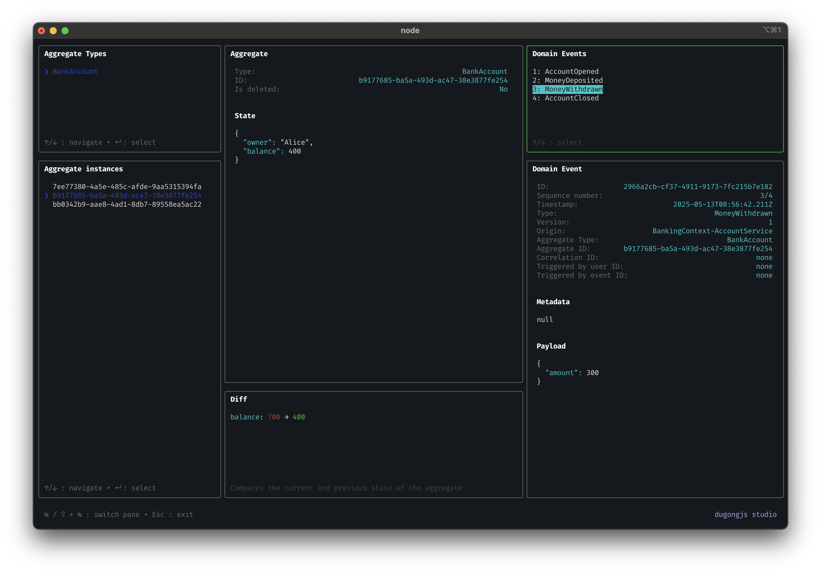Click the Payload heading
Viewport: 821px width, 573px height.
(x=551, y=346)
